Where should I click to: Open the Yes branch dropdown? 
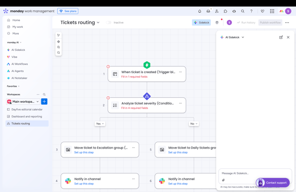coord(100,124)
